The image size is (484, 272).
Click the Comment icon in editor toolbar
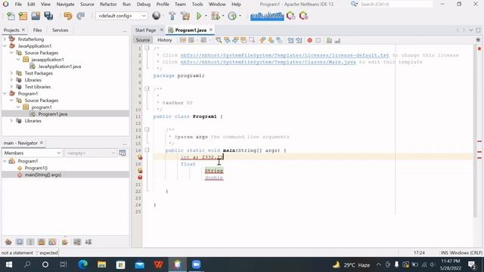pyautogui.click(x=329, y=40)
